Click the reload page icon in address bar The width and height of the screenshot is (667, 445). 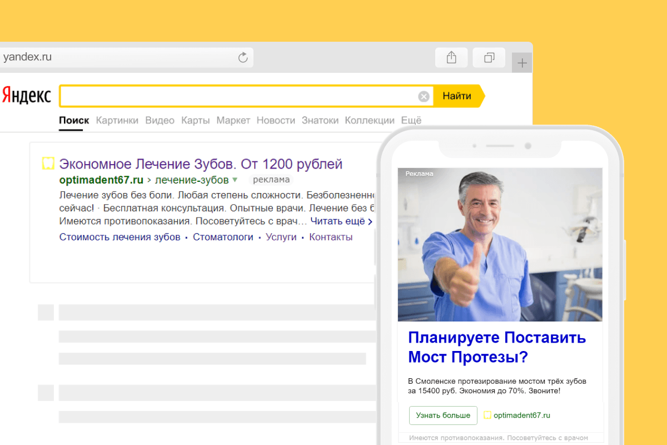click(242, 57)
